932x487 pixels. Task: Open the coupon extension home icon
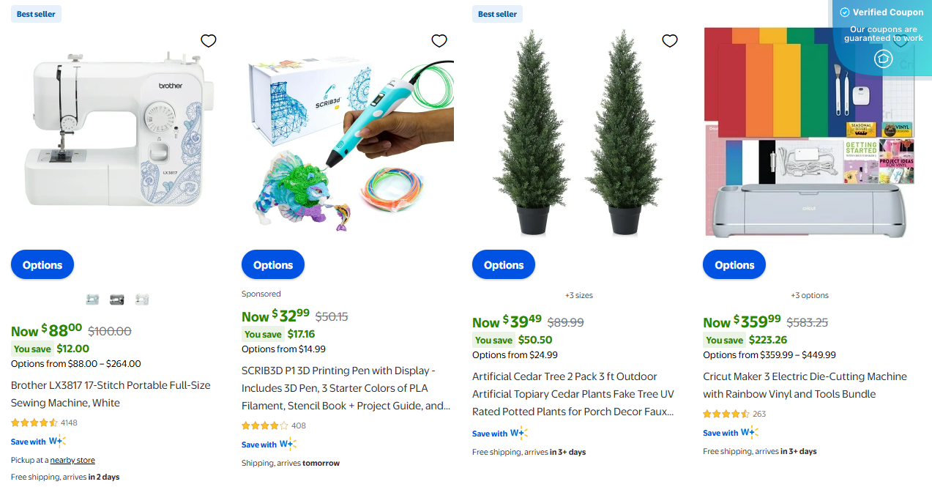pos(882,59)
